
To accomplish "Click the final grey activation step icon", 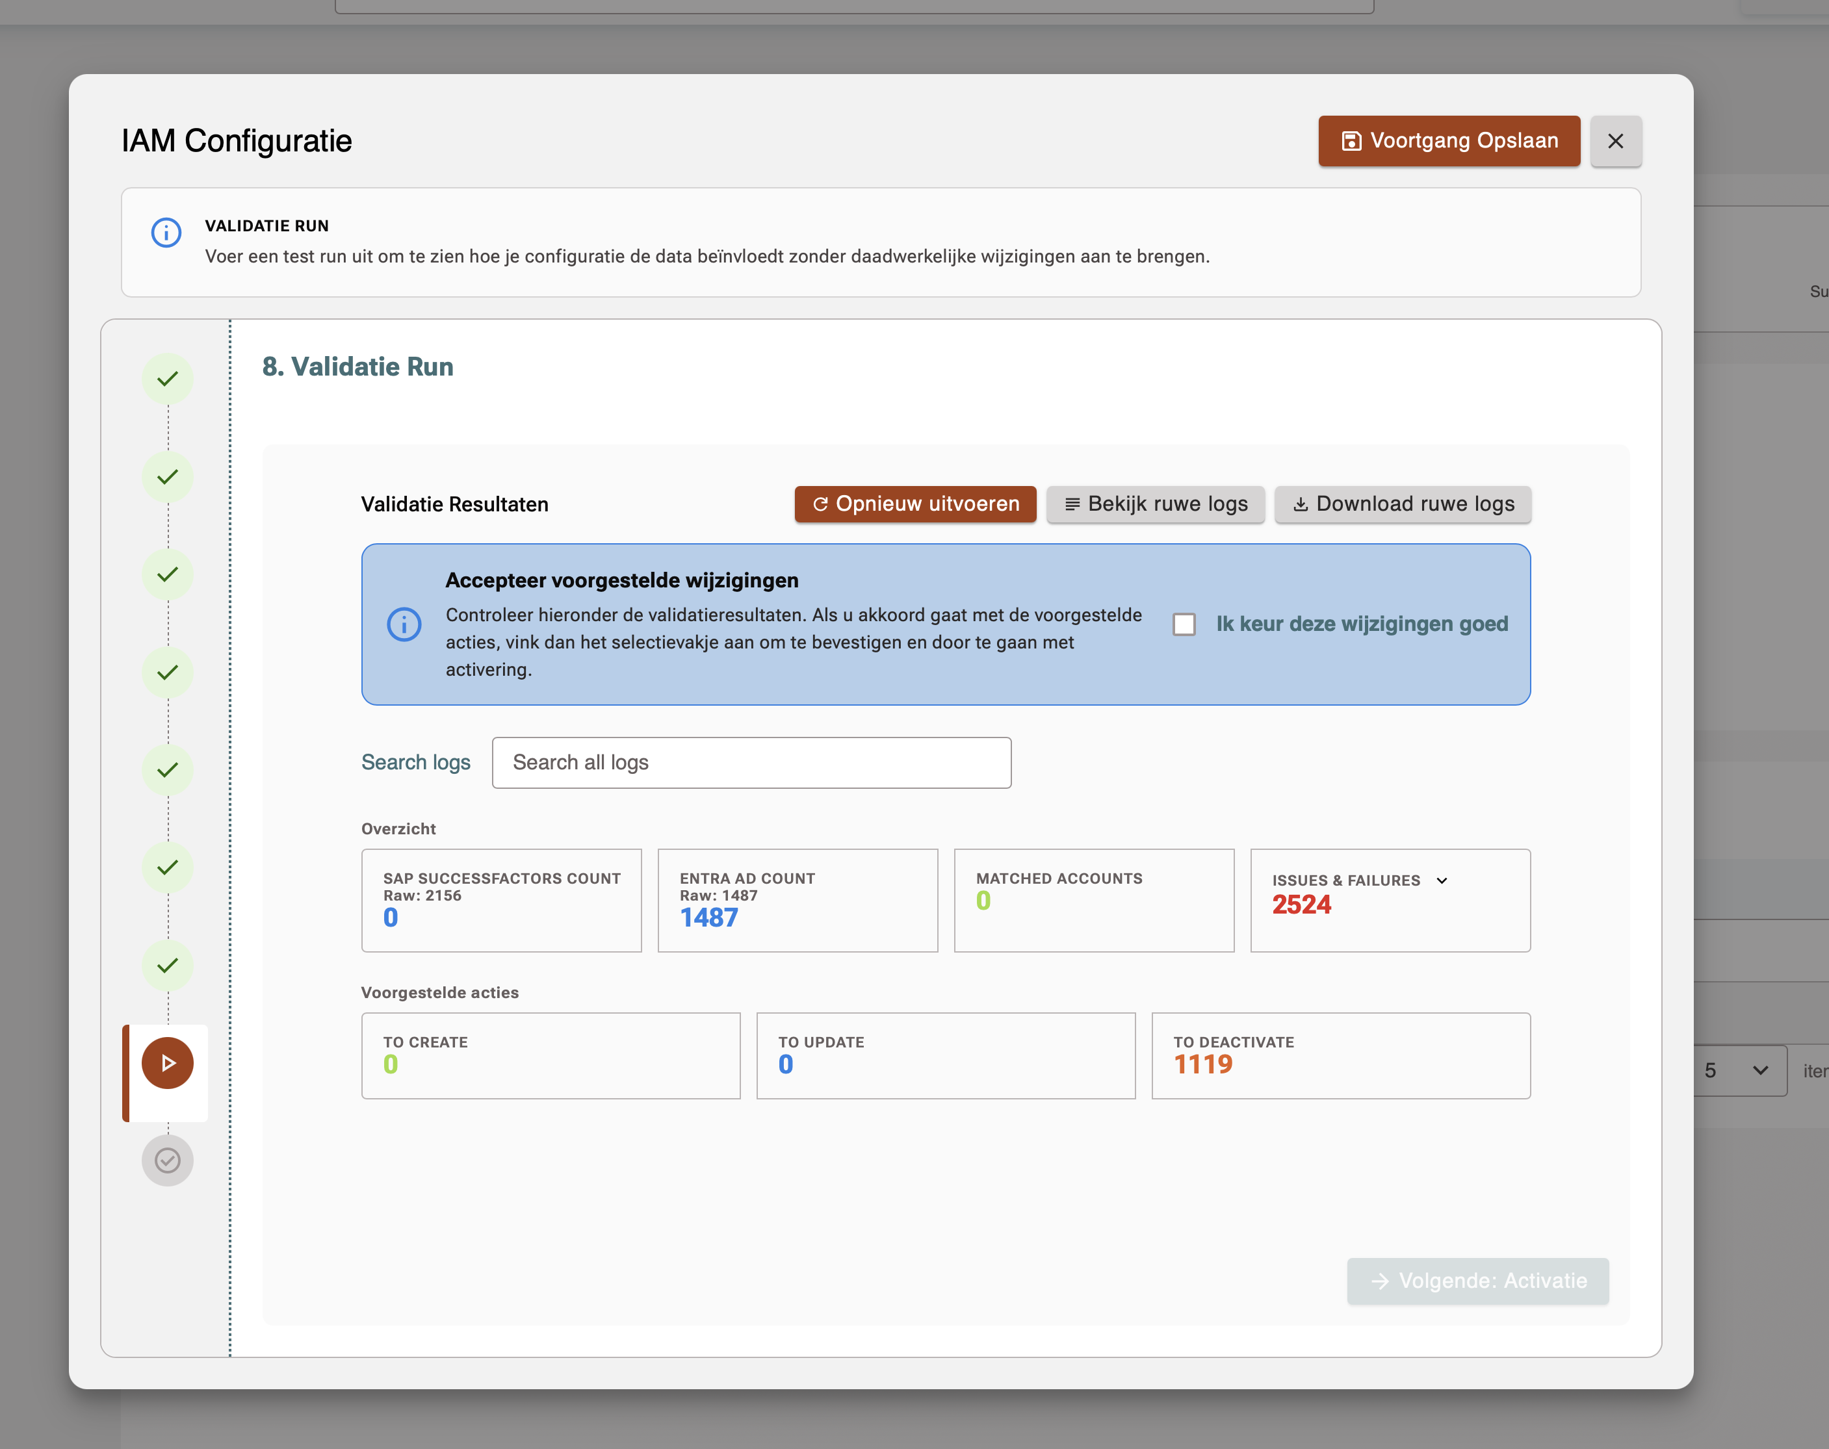I will click(167, 1160).
